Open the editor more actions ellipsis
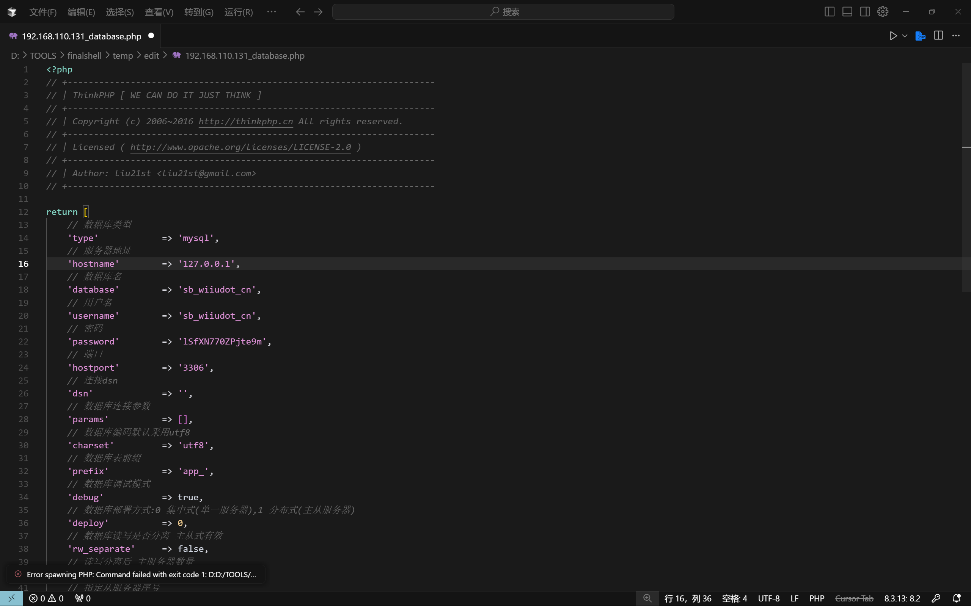Image resolution: width=971 pixels, height=606 pixels. tap(956, 36)
